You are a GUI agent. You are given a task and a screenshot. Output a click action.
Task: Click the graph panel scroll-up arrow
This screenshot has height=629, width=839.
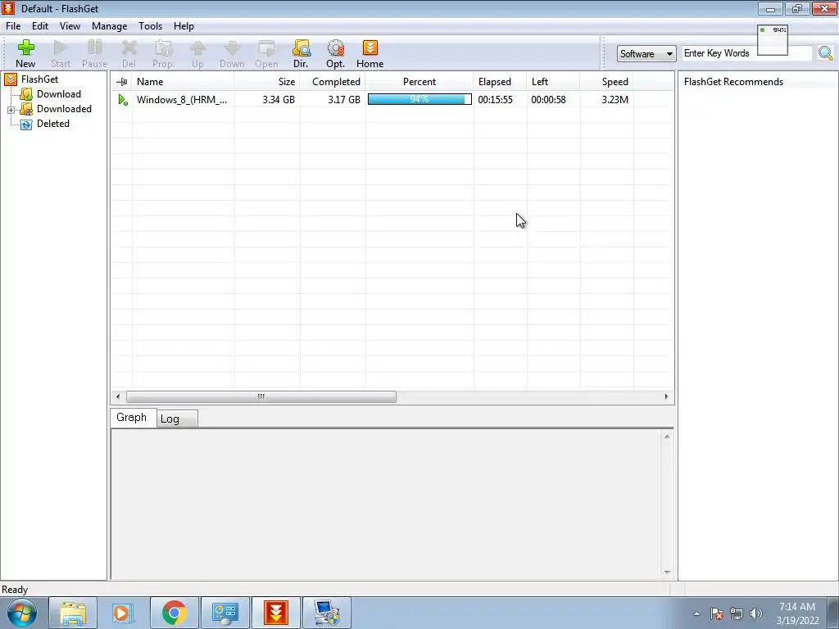pyautogui.click(x=667, y=437)
